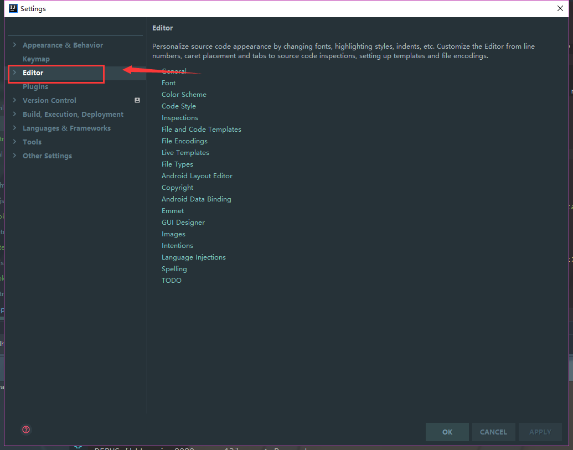Expand the Tools section

pos(15,142)
